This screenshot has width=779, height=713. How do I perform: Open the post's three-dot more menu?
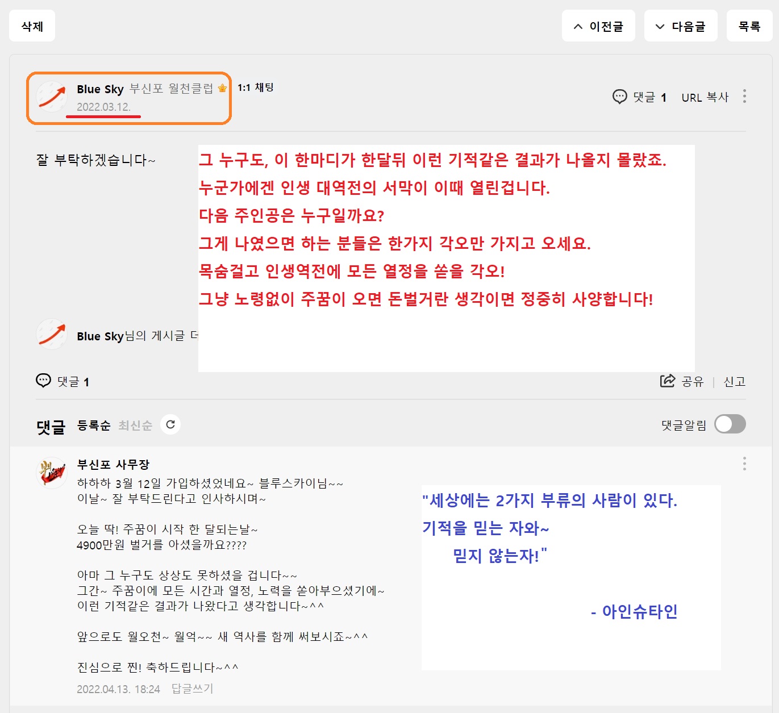[x=744, y=97]
